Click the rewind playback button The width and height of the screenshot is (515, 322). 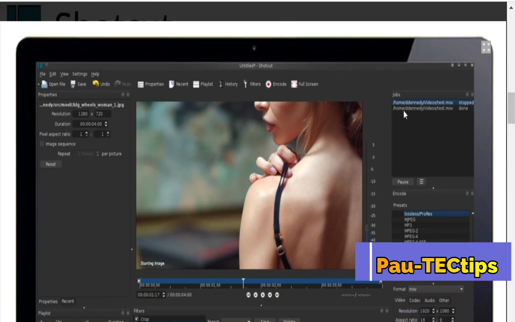point(255,295)
